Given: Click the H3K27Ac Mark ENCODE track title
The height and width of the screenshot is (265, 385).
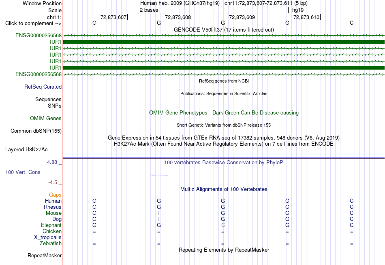Looking at the screenshot, I should point(224,144).
